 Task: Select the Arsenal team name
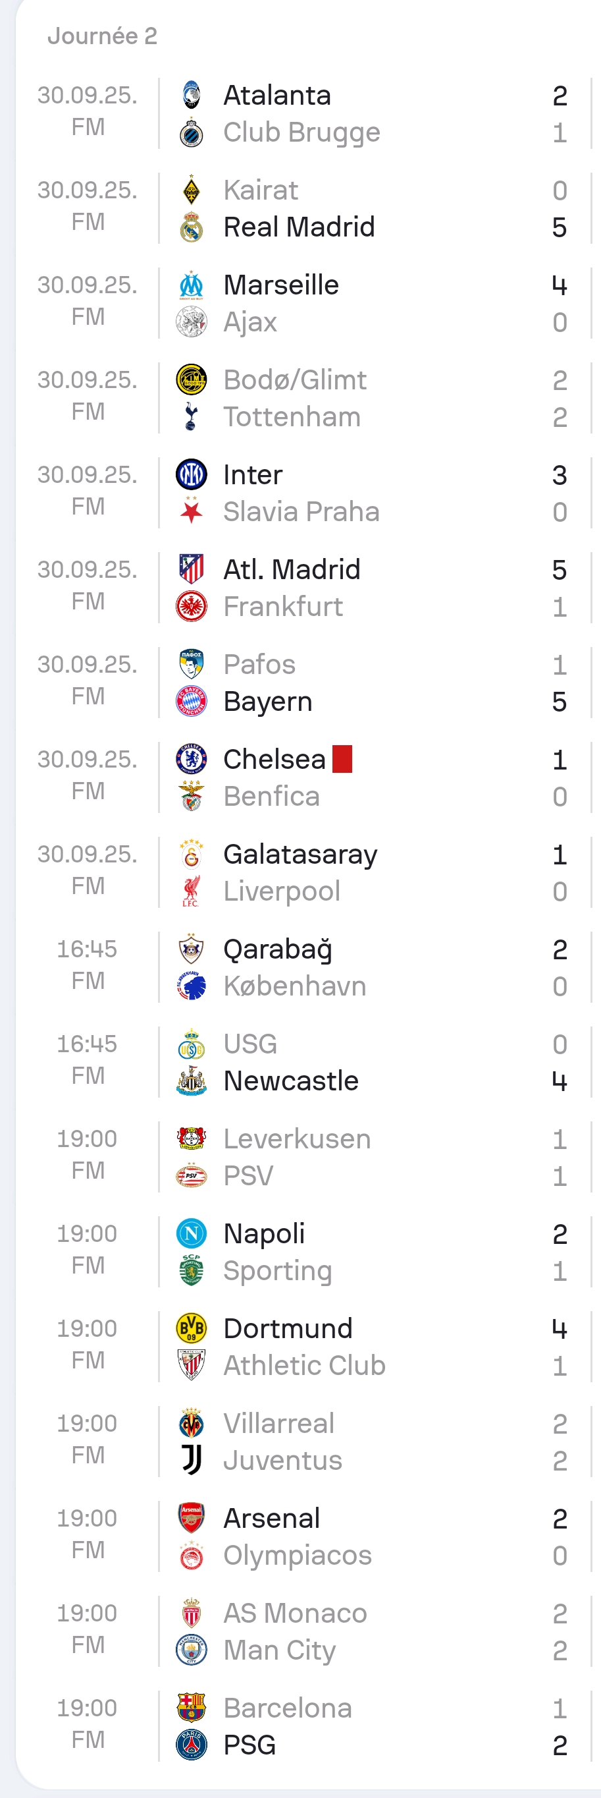(271, 1518)
